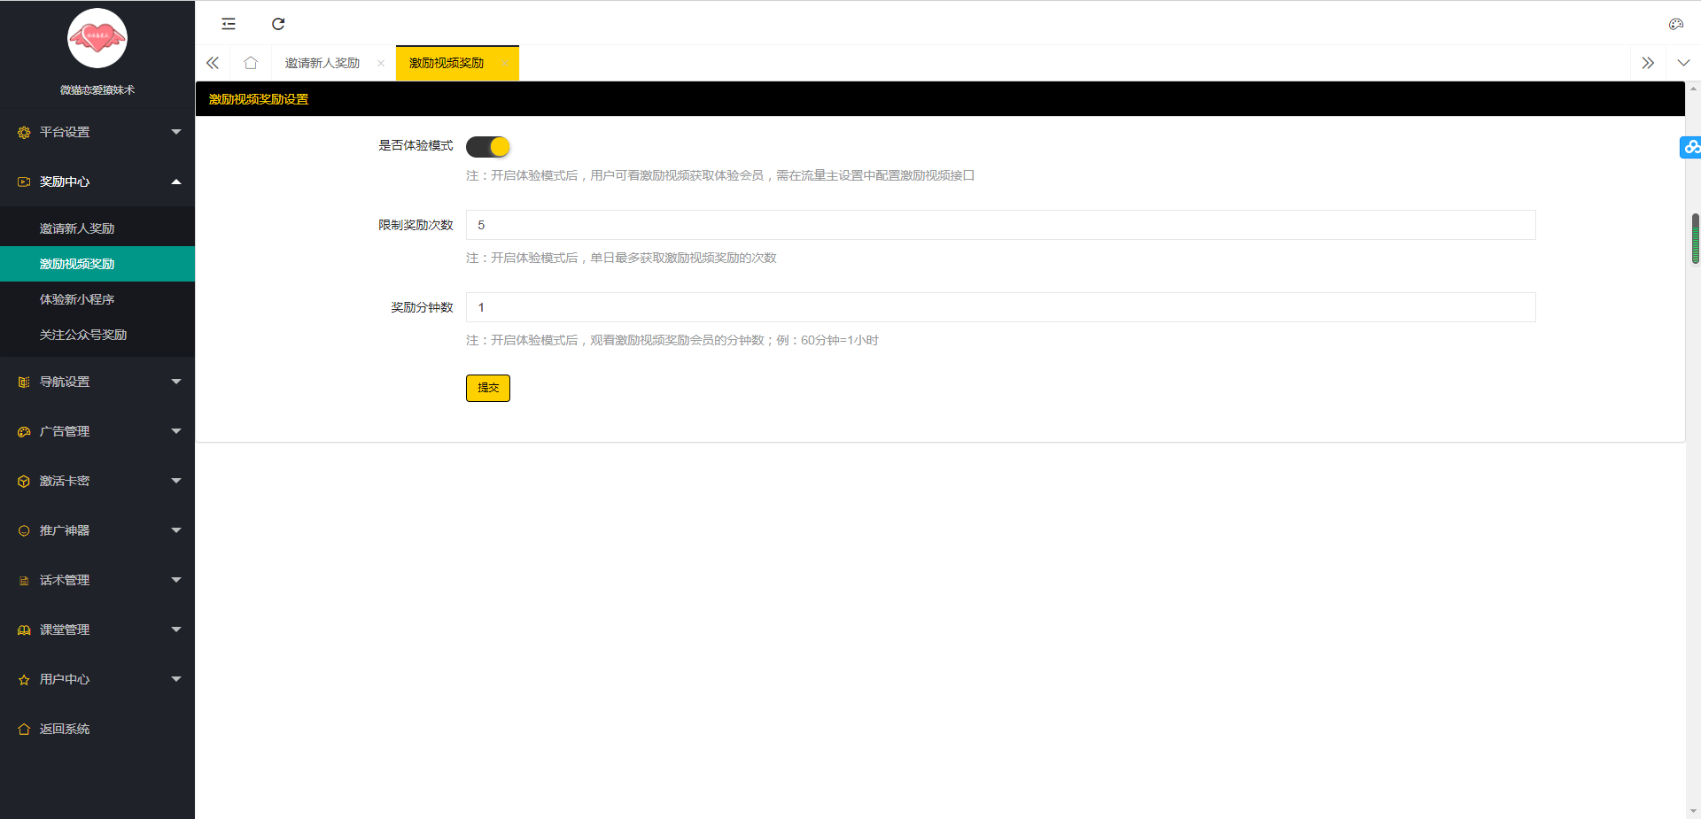
Task: Close the 邀请新人奖励 tab
Action: [381, 63]
